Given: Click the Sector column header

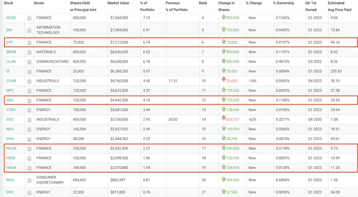Looking at the screenshot, I should (39, 3).
